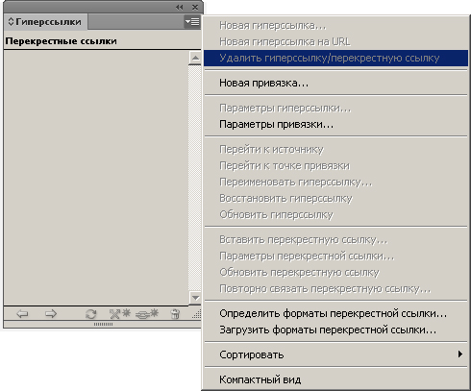
Task: Cycle panel size via Гиперссылки tab arrows
Action: [x=11, y=22]
